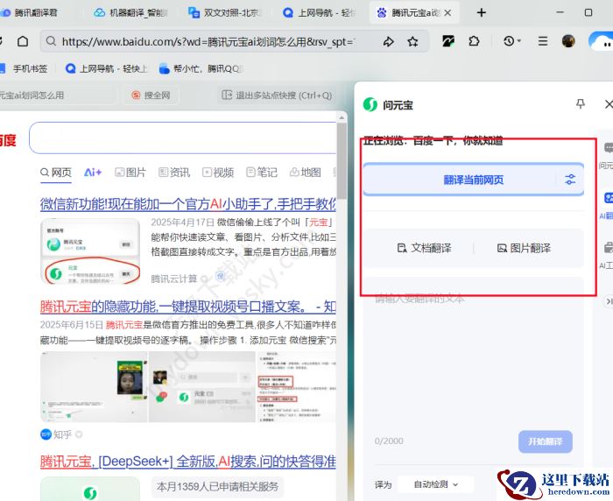Pin the 问元宝 side panel
The width and height of the screenshot is (613, 501).
tap(581, 103)
